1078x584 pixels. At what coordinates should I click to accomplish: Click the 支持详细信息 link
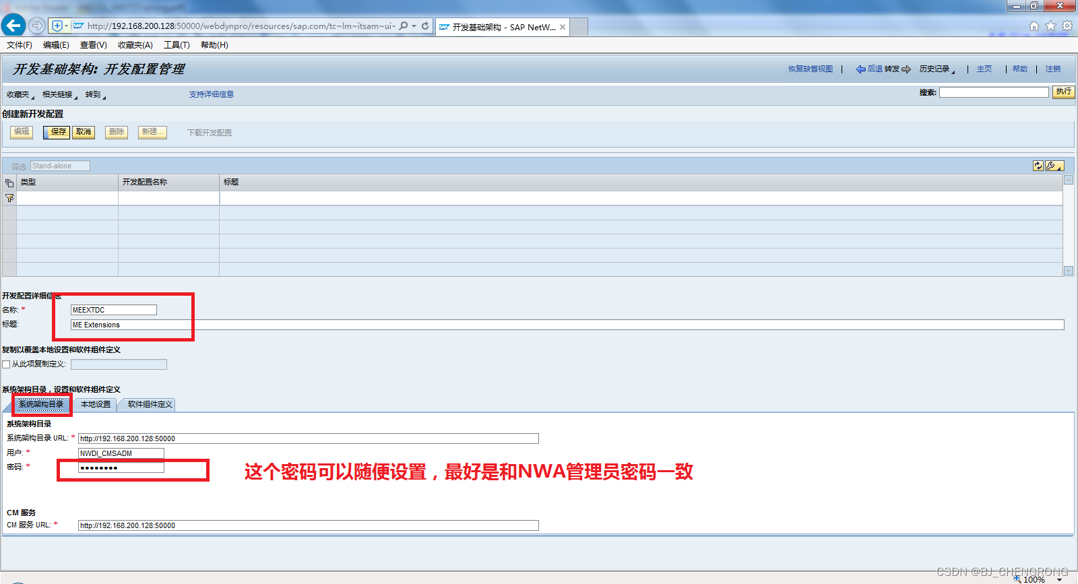[212, 94]
